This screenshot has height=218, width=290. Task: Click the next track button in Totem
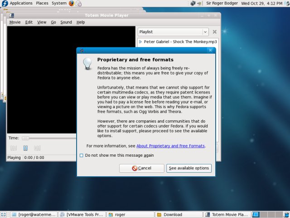coord(37,148)
